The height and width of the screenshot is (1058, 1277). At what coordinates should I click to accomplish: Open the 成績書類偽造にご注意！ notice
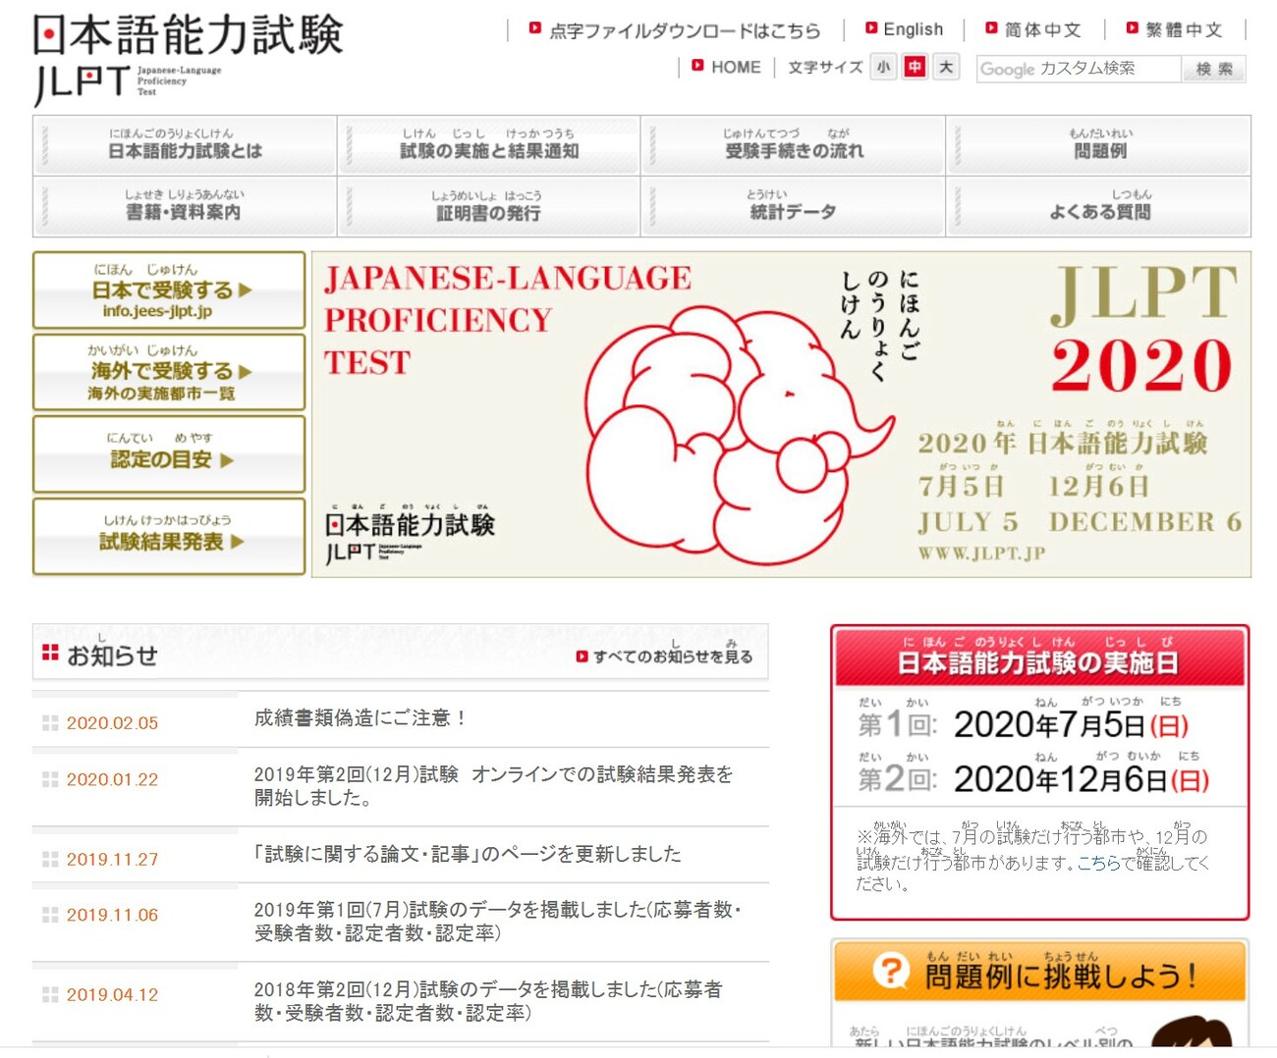[360, 718]
